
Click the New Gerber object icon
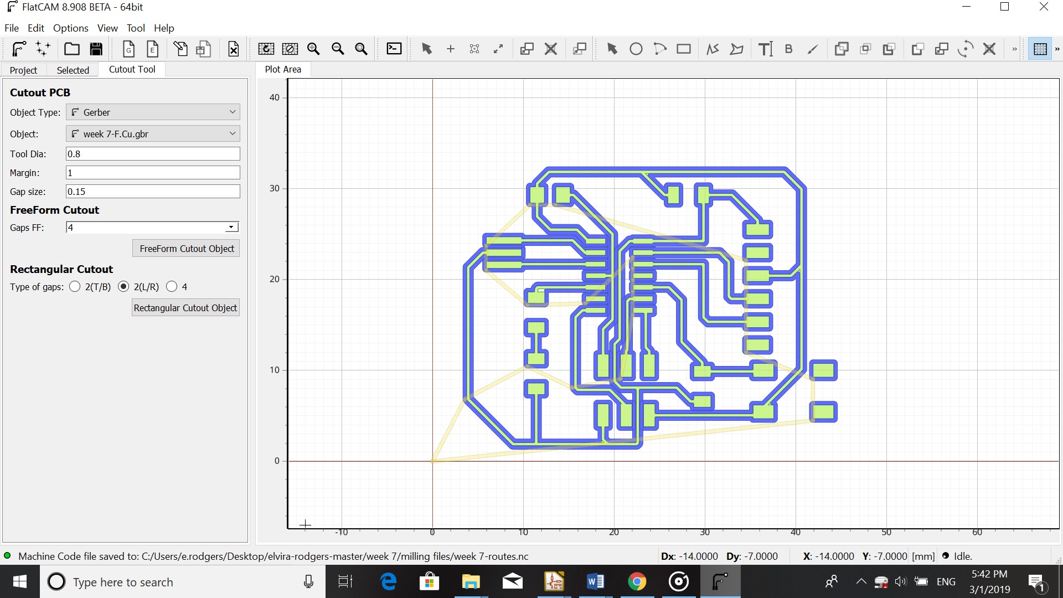click(x=128, y=49)
